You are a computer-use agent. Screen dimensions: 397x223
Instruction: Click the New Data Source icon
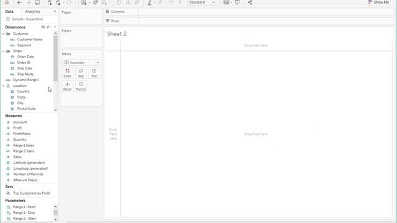pos(50,2)
